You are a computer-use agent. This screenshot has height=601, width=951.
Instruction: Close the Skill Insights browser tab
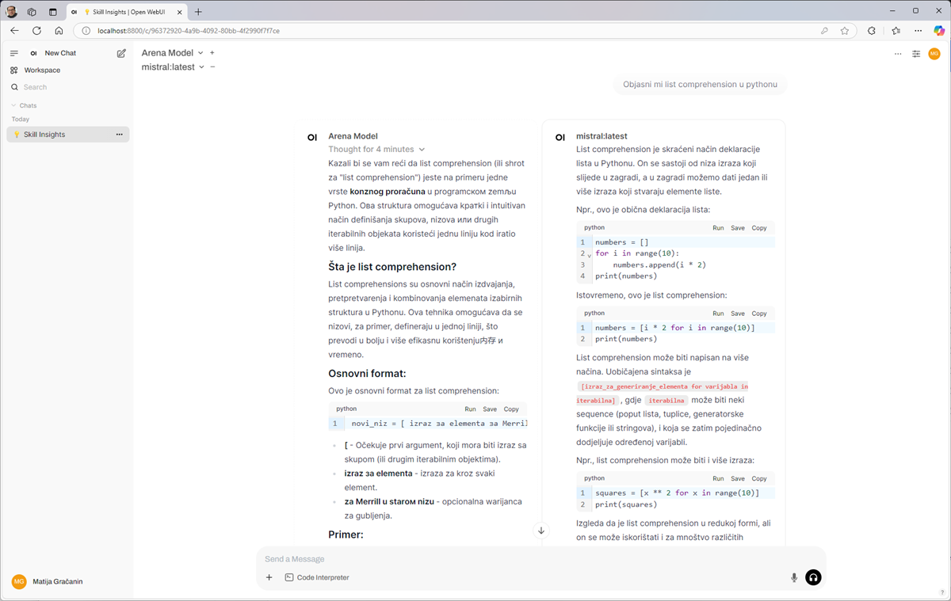178,12
